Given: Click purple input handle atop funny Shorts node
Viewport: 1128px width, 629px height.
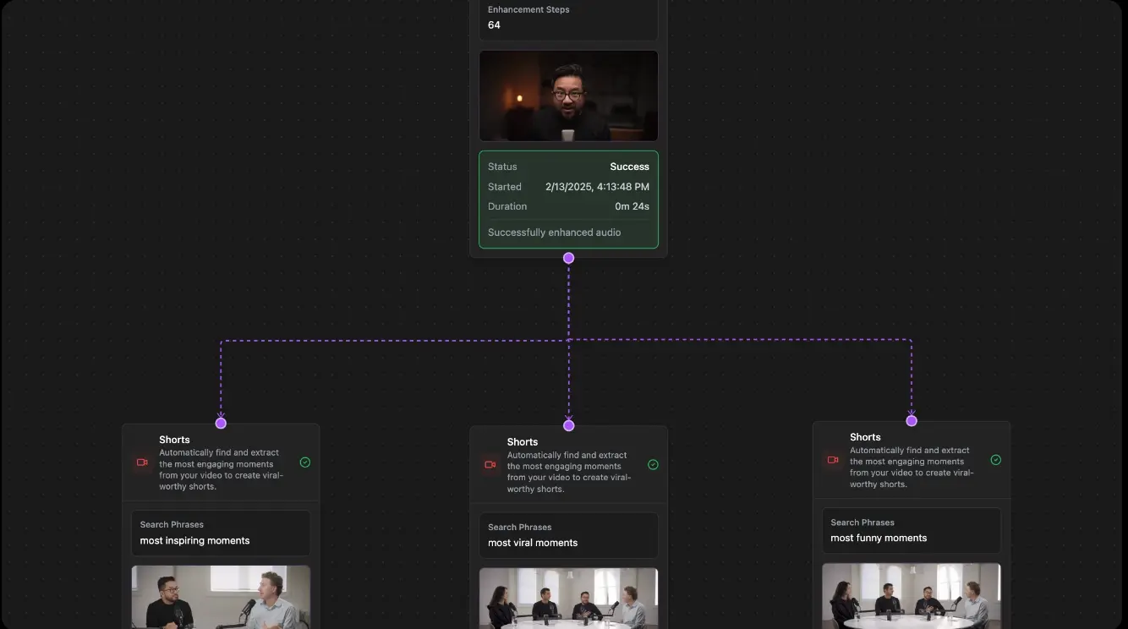Looking at the screenshot, I should (x=912, y=420).
